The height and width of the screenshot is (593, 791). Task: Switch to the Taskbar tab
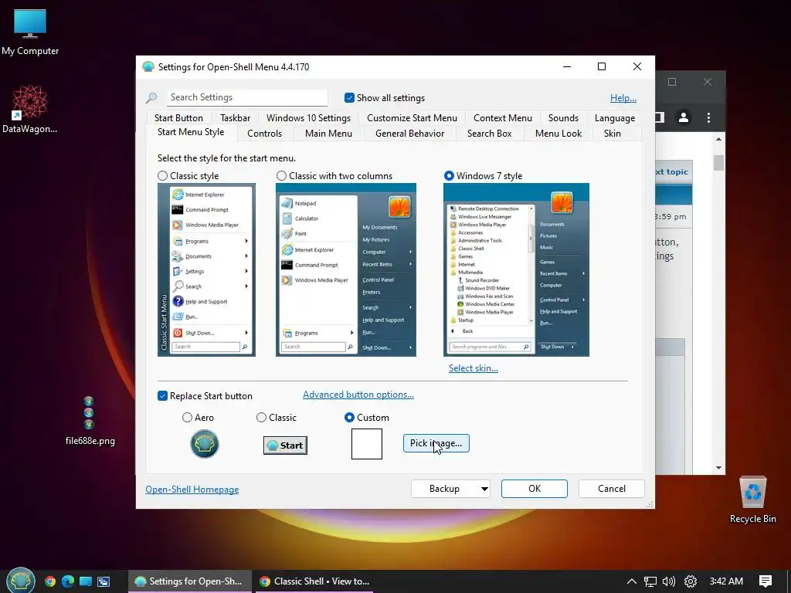tap(235, 118)
